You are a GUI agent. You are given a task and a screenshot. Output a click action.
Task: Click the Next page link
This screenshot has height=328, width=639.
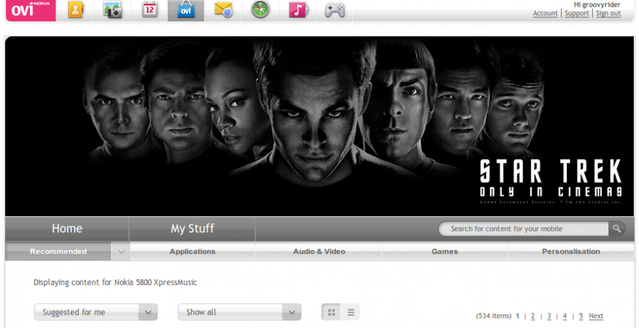click(x=596, y=316)
